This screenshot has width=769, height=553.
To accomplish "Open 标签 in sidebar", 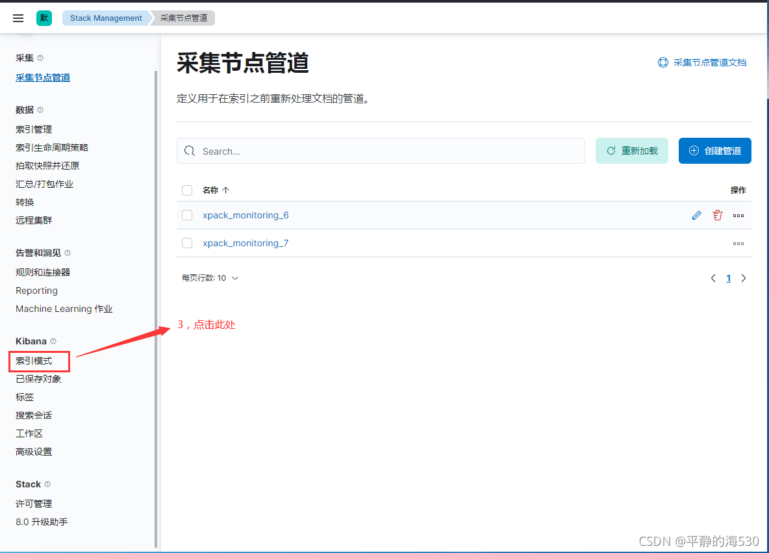I will tap(25, 398).
